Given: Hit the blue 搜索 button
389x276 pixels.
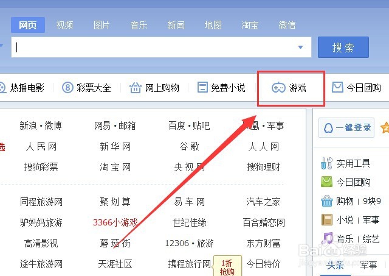Looking at the screenshot, I should click(343, 48).
